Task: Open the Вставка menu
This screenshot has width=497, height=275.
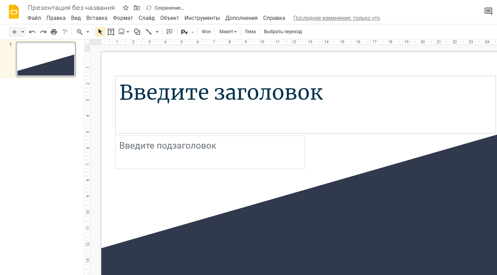Action: [97, 18]
